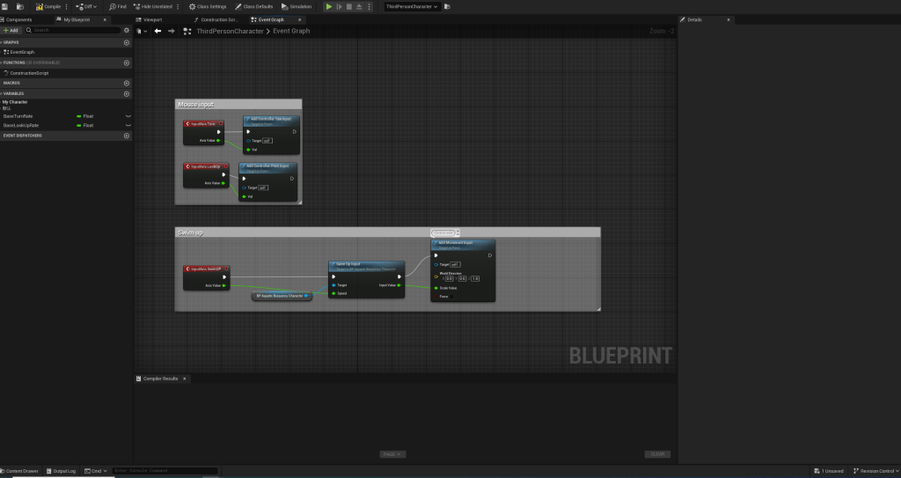Viewport: 901px width, 478px height.
Task: Toggle BaseTurnRate variable visibility eye
Action: [128, 116]
